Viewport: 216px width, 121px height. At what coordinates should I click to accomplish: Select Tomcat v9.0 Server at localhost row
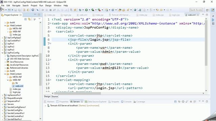[73, 106]
